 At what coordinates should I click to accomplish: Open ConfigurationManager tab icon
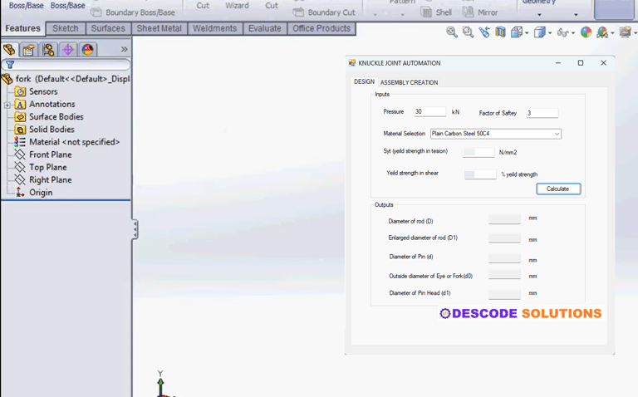click(x=48, y=50)
